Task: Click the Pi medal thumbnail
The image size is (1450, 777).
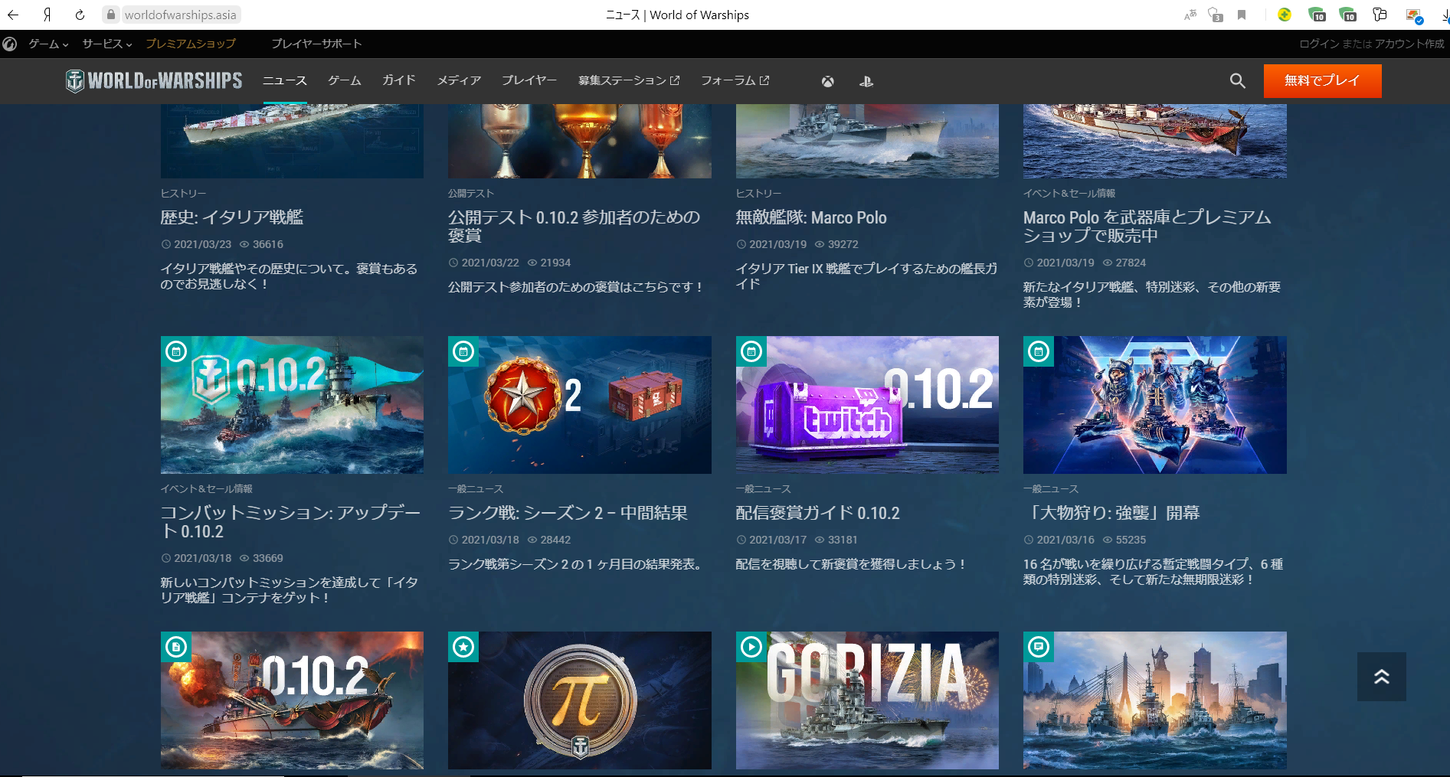Action: tap(580, 700)
